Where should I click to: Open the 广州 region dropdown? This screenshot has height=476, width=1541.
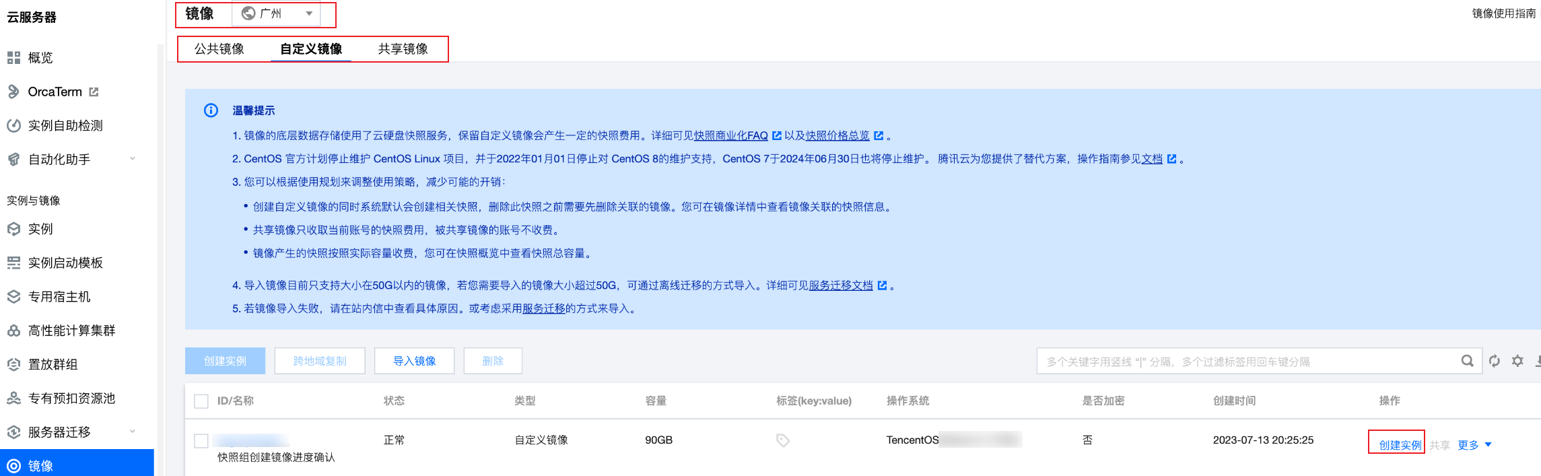pyautogui.click(x=277, y=13)
